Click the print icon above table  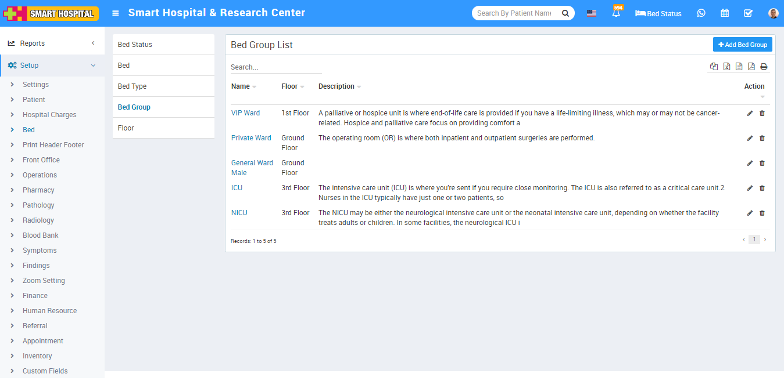click(x=764, y=67)
